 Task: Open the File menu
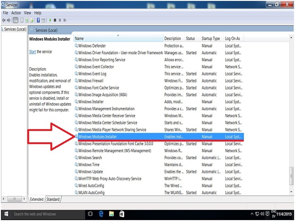coord(5,13)
